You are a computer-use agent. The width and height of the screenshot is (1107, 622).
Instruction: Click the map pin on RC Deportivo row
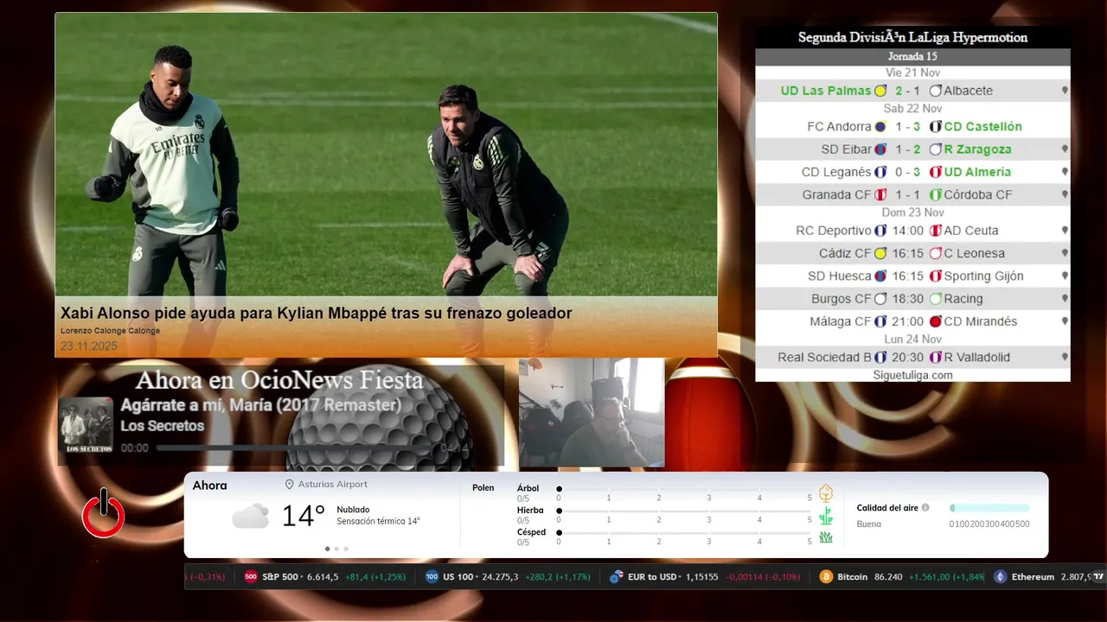coord(1065,231)
